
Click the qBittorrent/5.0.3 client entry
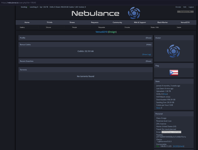pyautogui.click(x=164, y=141)
